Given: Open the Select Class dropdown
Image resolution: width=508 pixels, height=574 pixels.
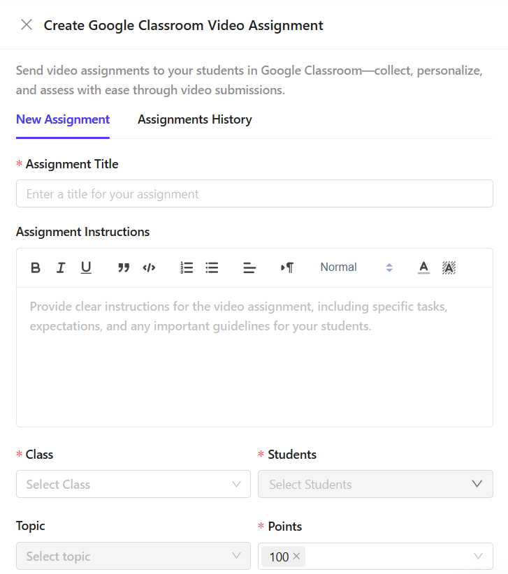Looking at the screenshot, I should (133, 484).
